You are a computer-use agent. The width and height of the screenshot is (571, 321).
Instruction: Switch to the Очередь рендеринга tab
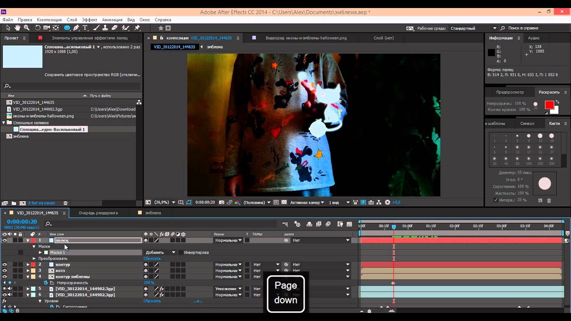coord(98,213)
